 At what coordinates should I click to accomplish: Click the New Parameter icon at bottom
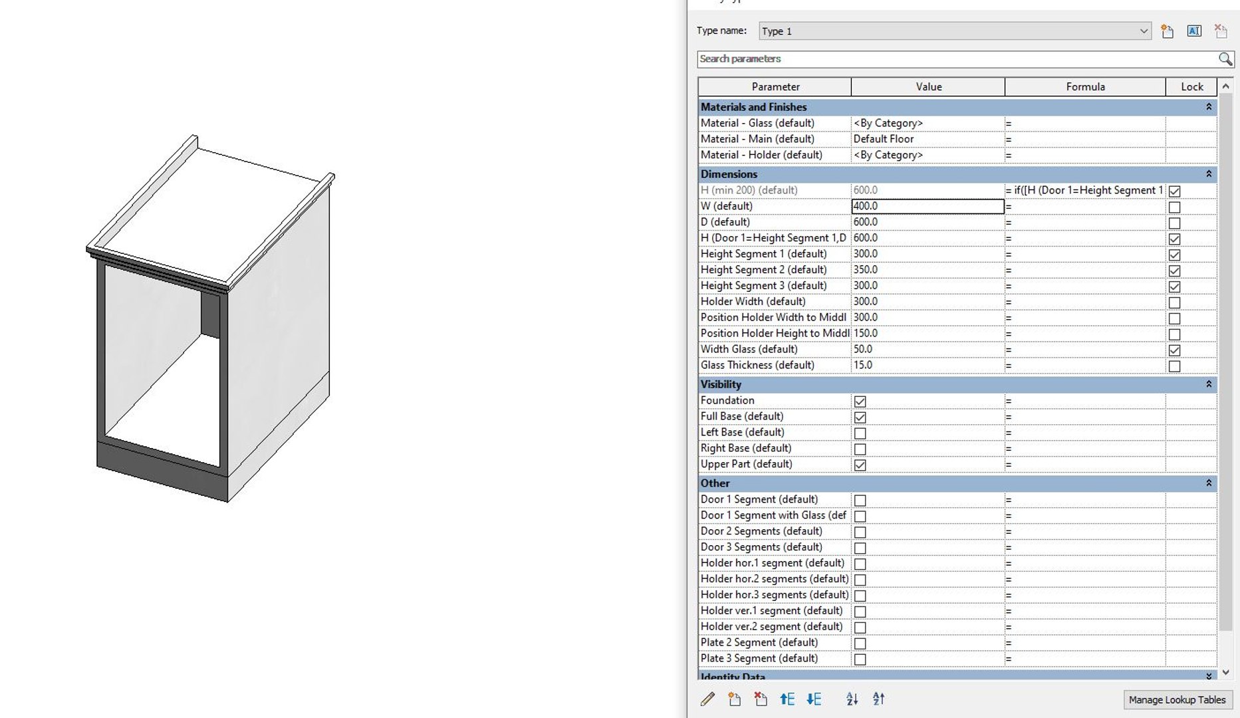734,699
